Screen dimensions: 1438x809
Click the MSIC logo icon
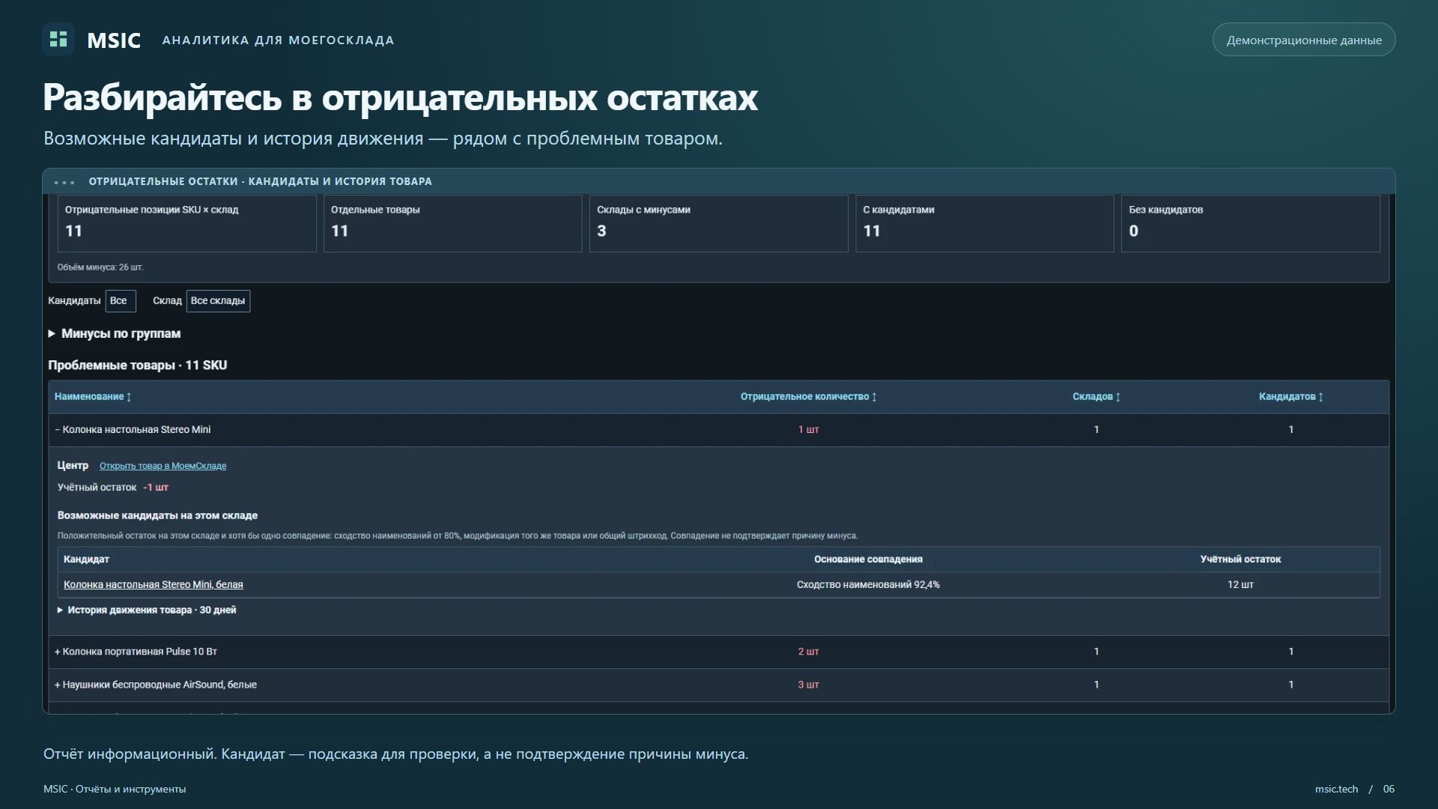(x=58, y=39)
